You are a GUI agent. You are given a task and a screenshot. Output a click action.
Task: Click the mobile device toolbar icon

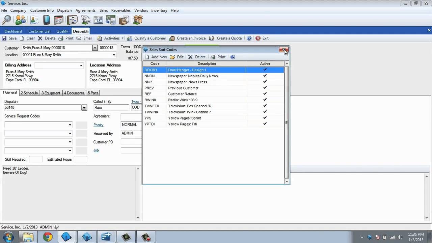pos(46,20)
